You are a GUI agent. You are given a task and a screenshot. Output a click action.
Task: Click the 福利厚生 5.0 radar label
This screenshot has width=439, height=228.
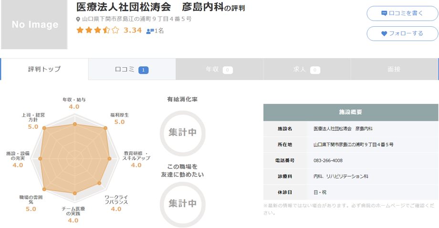tap(119, 119)
